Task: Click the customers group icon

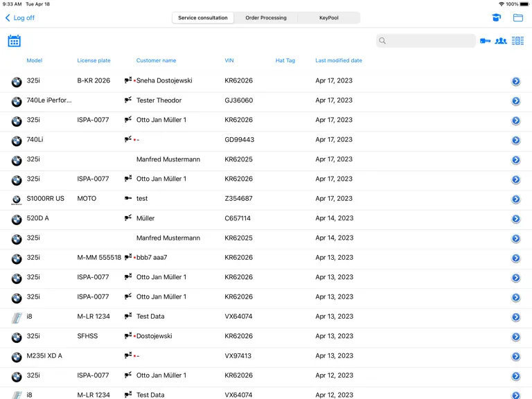Action: pos(501,41)
